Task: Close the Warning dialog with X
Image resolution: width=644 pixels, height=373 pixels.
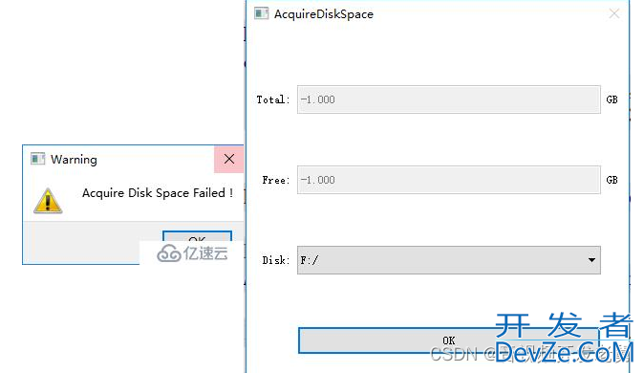Action: pyautogui.click(x=229, y=159)
